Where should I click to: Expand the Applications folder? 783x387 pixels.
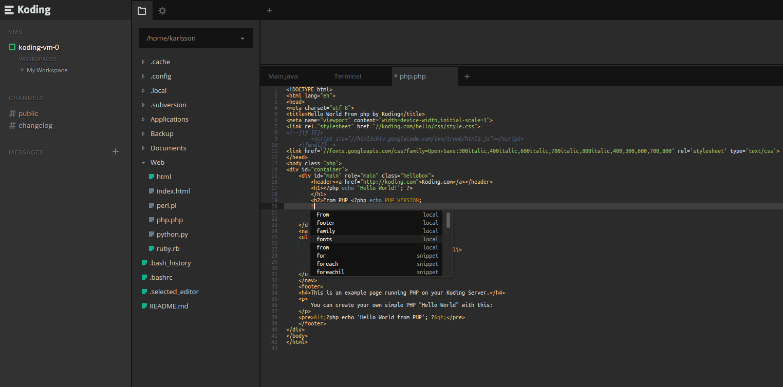143,119
